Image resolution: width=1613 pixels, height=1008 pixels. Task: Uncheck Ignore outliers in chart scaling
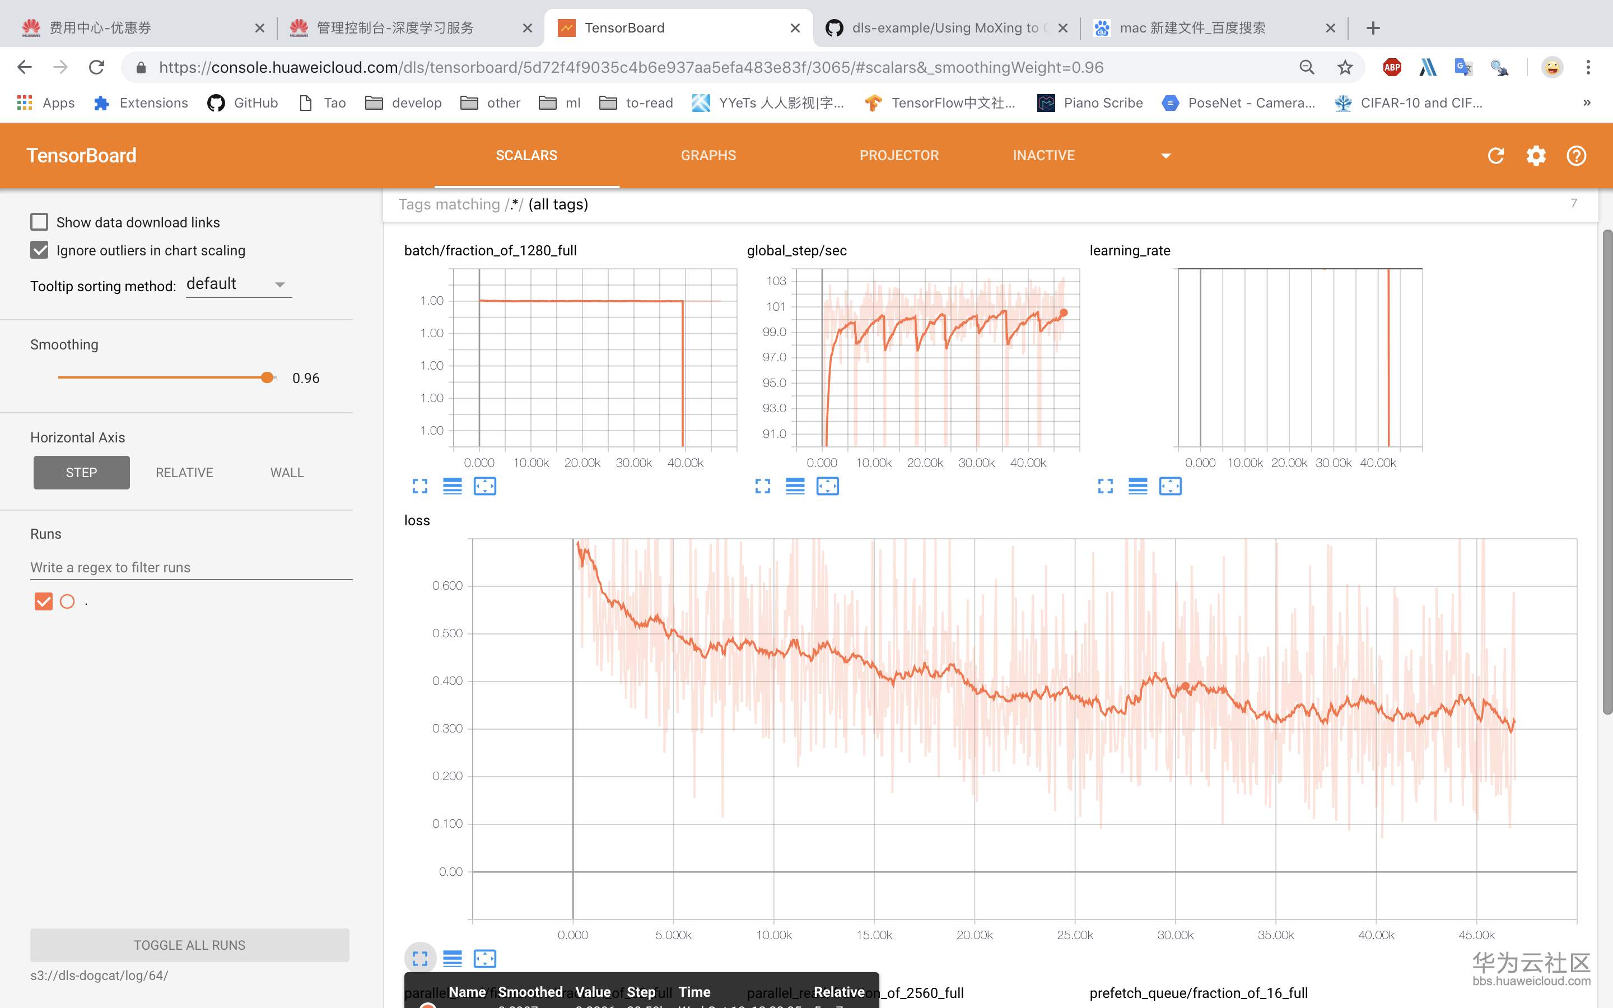(39, 250)
